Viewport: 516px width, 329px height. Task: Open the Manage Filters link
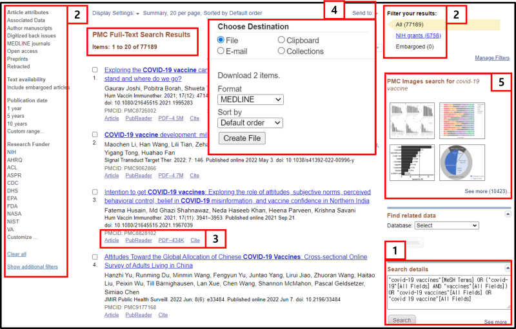492,58
